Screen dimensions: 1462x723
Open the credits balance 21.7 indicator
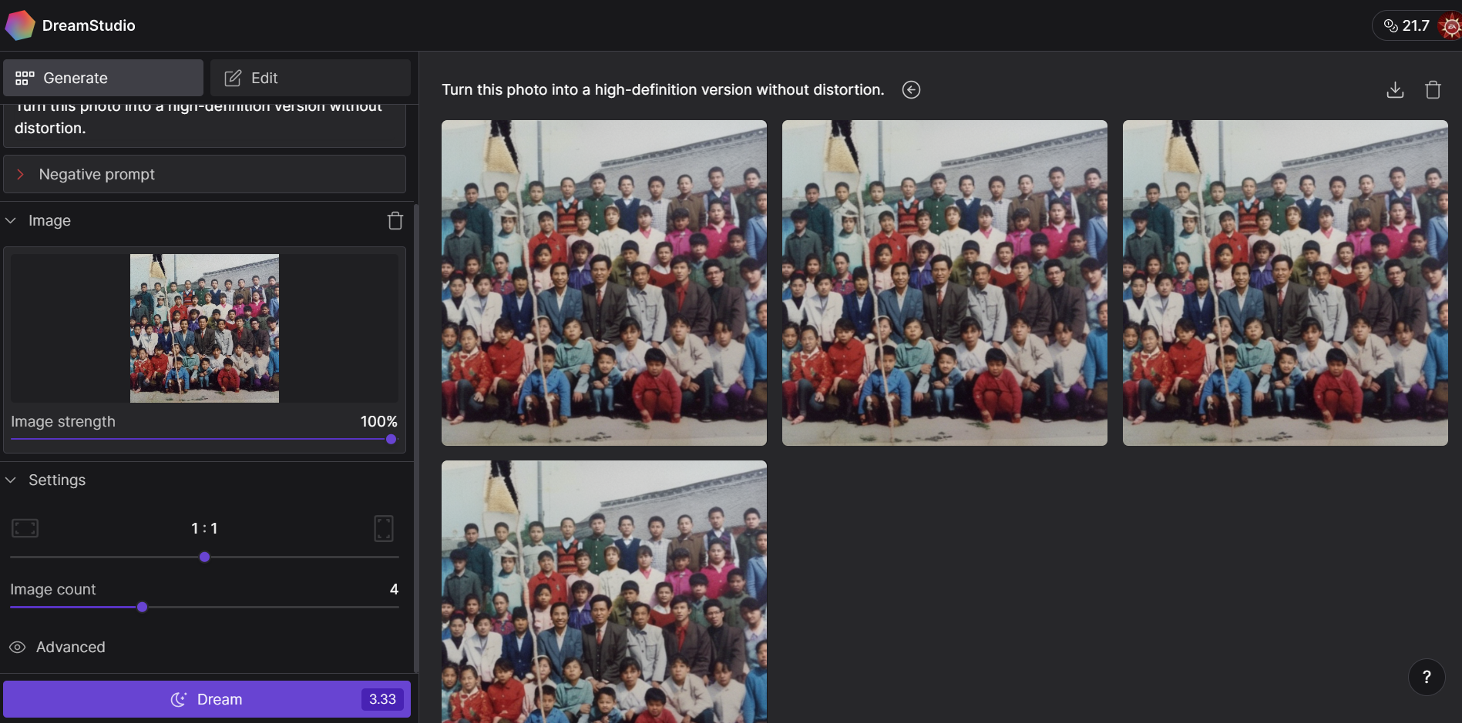click(1407, 25)
